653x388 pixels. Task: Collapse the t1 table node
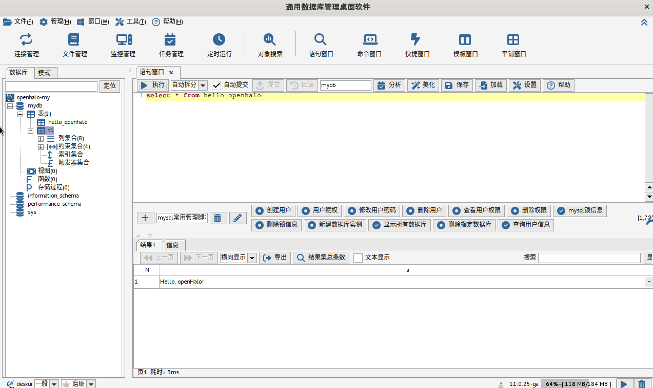pos(30,131)
